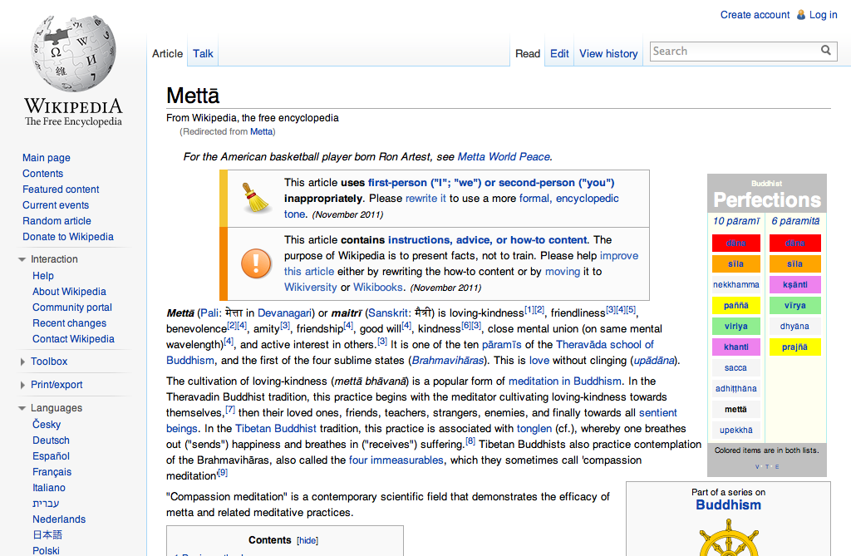
Task: Open the Devanagari link
Action: [x=284, y=313]
